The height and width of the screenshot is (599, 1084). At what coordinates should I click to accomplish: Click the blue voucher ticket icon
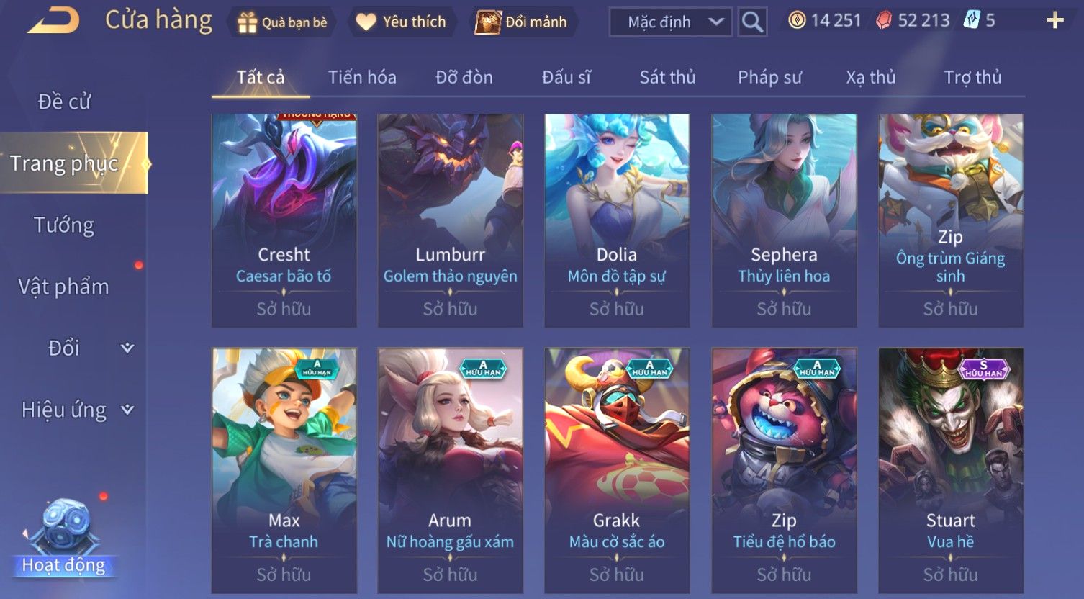pos(972,20)
